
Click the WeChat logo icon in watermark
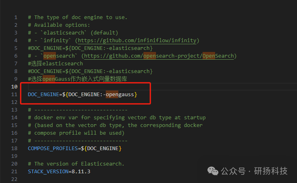(213, 171)
